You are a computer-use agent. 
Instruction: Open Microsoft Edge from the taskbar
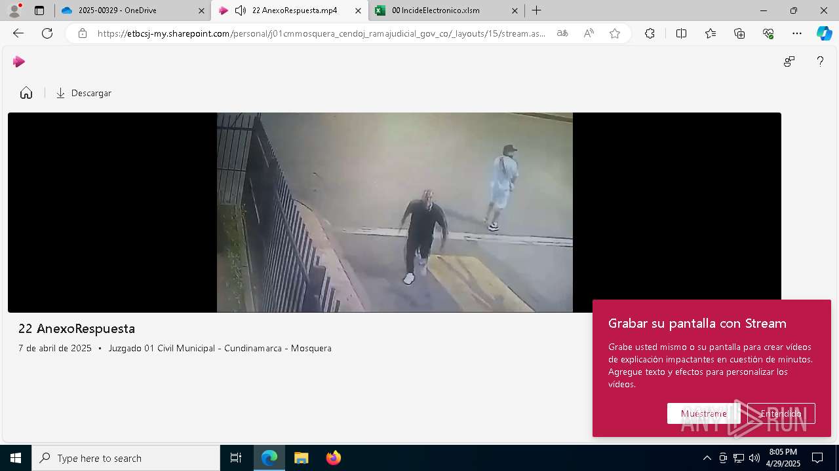click(x=269, y=458)
